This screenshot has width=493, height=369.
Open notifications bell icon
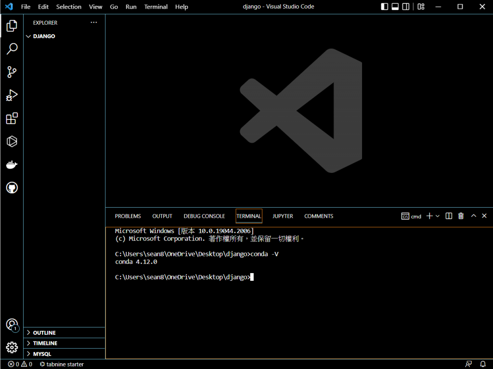[x=483, y=364]
